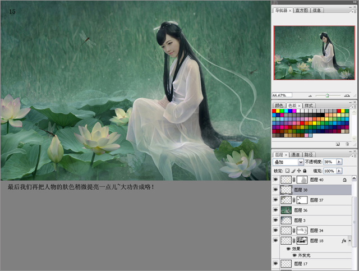Select the 图层 36 layer name
Screen dimensions: 359x271
coord(301,210)
